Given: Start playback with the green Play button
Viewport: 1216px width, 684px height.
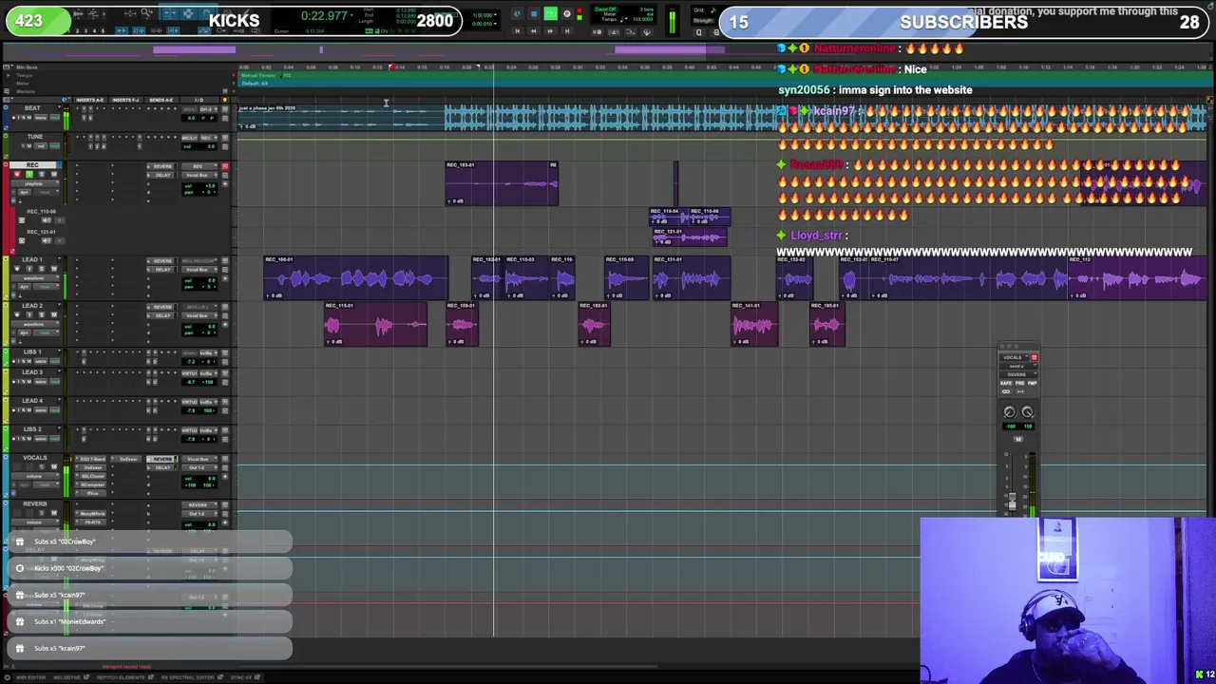Looking at the screenshot, I should tap(550, 12).
